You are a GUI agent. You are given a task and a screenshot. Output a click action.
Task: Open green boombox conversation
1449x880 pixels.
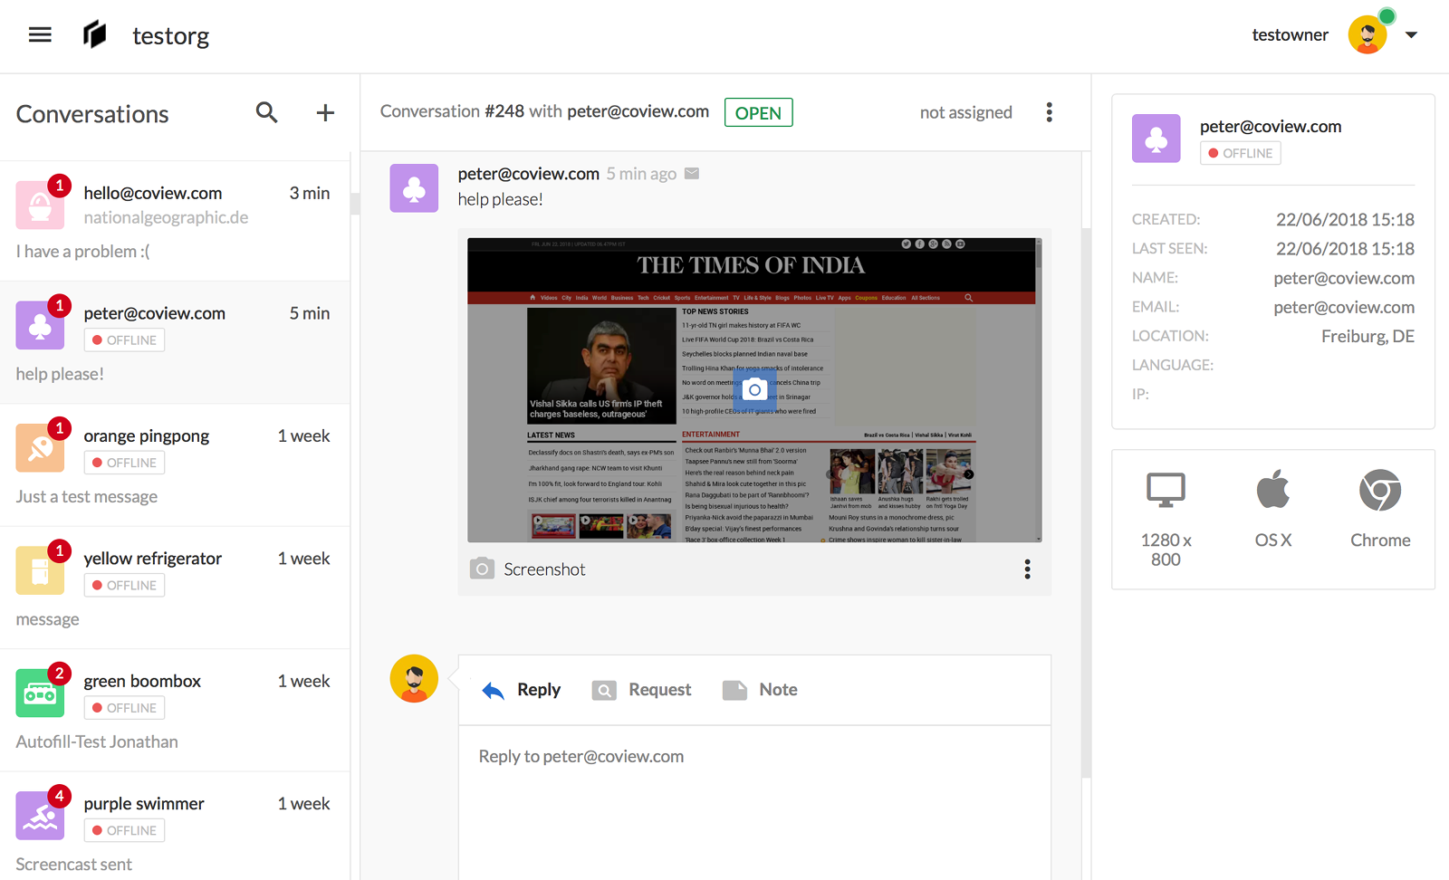click(x=175, y=711)
